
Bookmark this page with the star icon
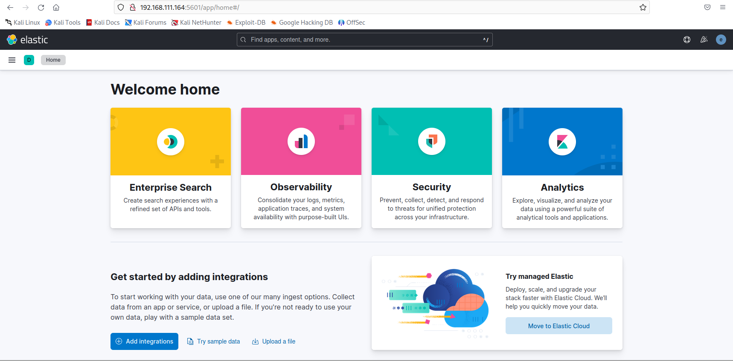pos(643,7)
